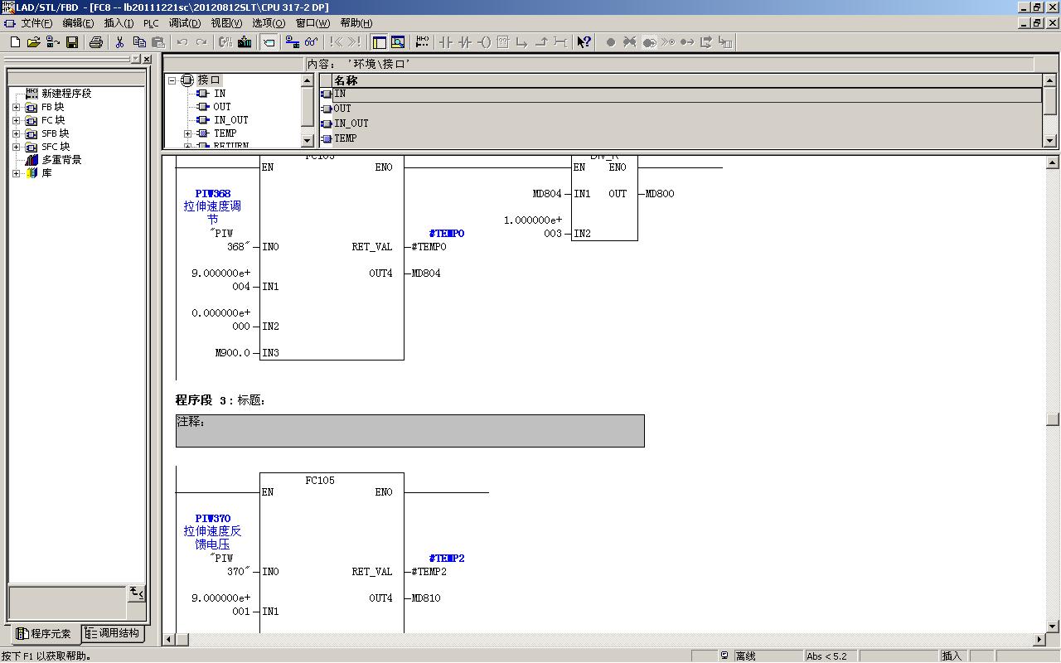Click the Close branch icon

coord(541,42)
